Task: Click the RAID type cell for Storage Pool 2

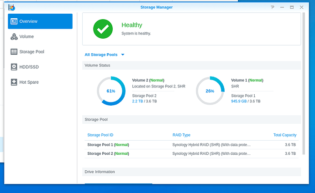Action: [x=211, y=153]
